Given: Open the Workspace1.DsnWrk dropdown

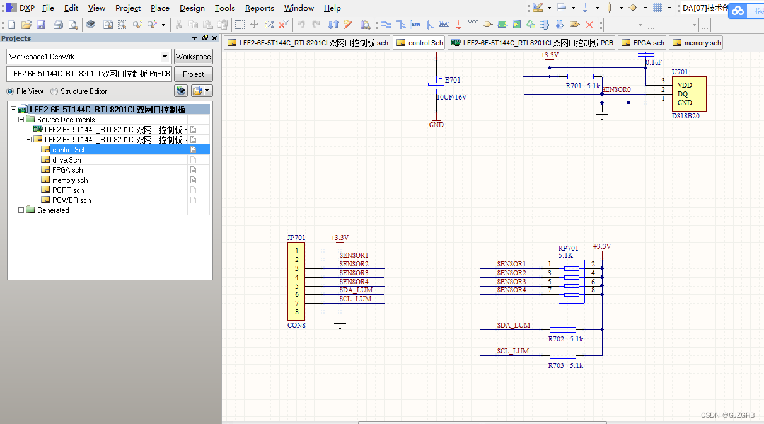Looking at the screenshot, I should point(165,56).
